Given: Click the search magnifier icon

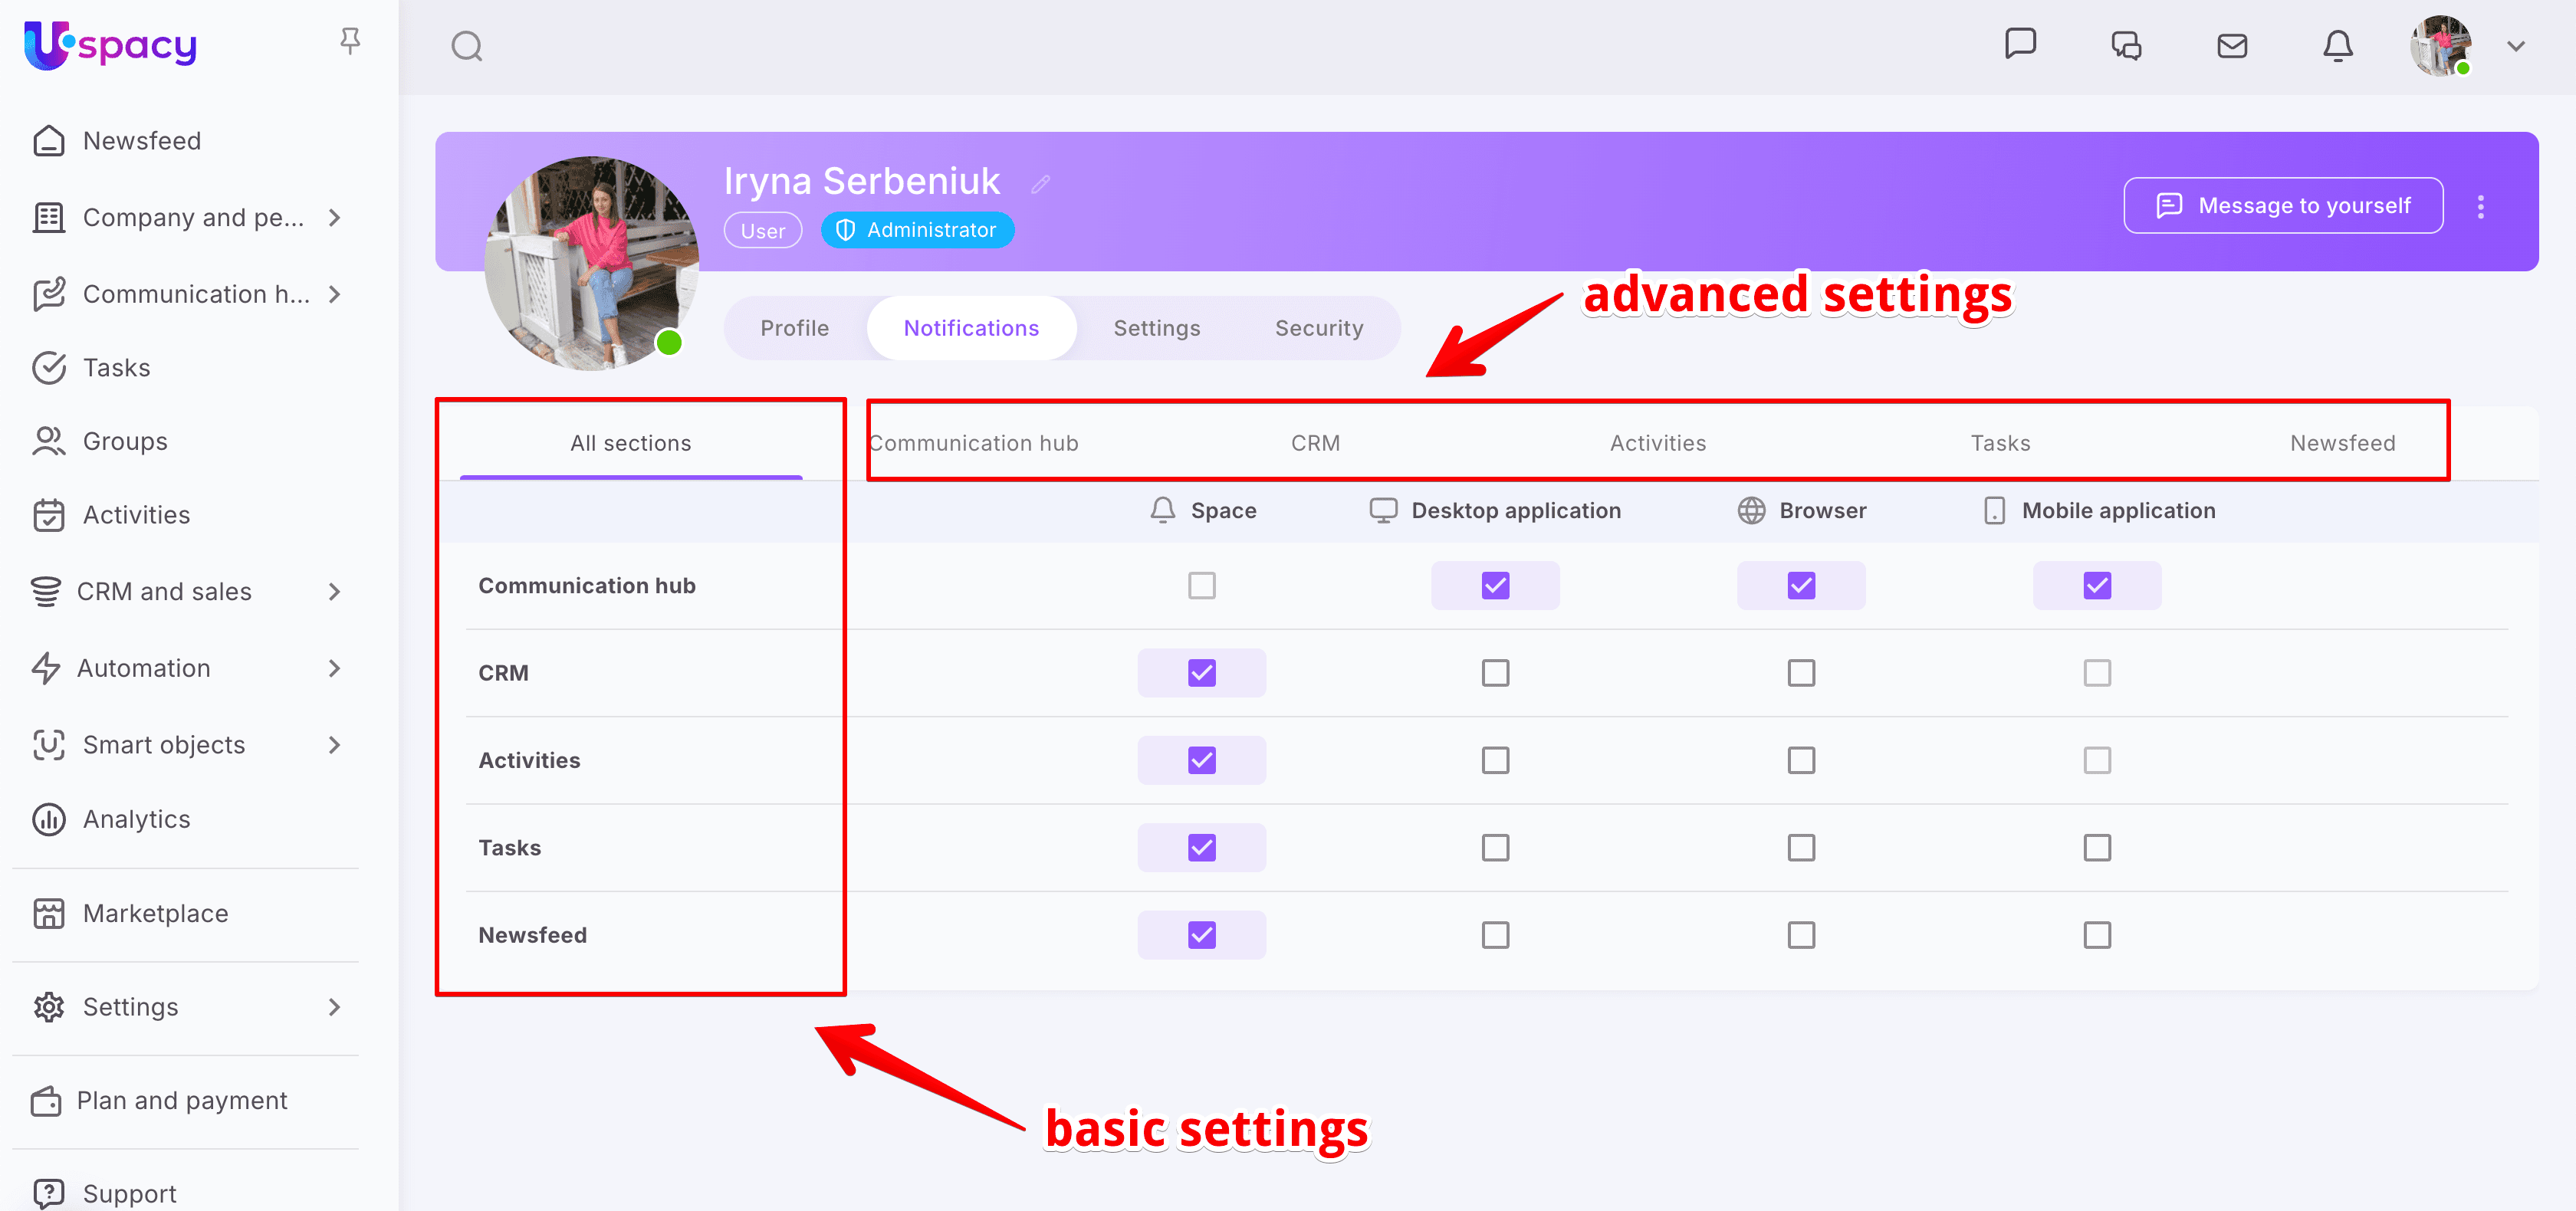Looking at the screenshot, I should coord(467,46).
